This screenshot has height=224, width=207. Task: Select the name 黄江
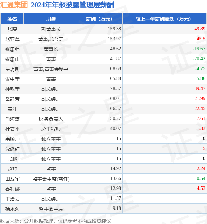[12, 109]
